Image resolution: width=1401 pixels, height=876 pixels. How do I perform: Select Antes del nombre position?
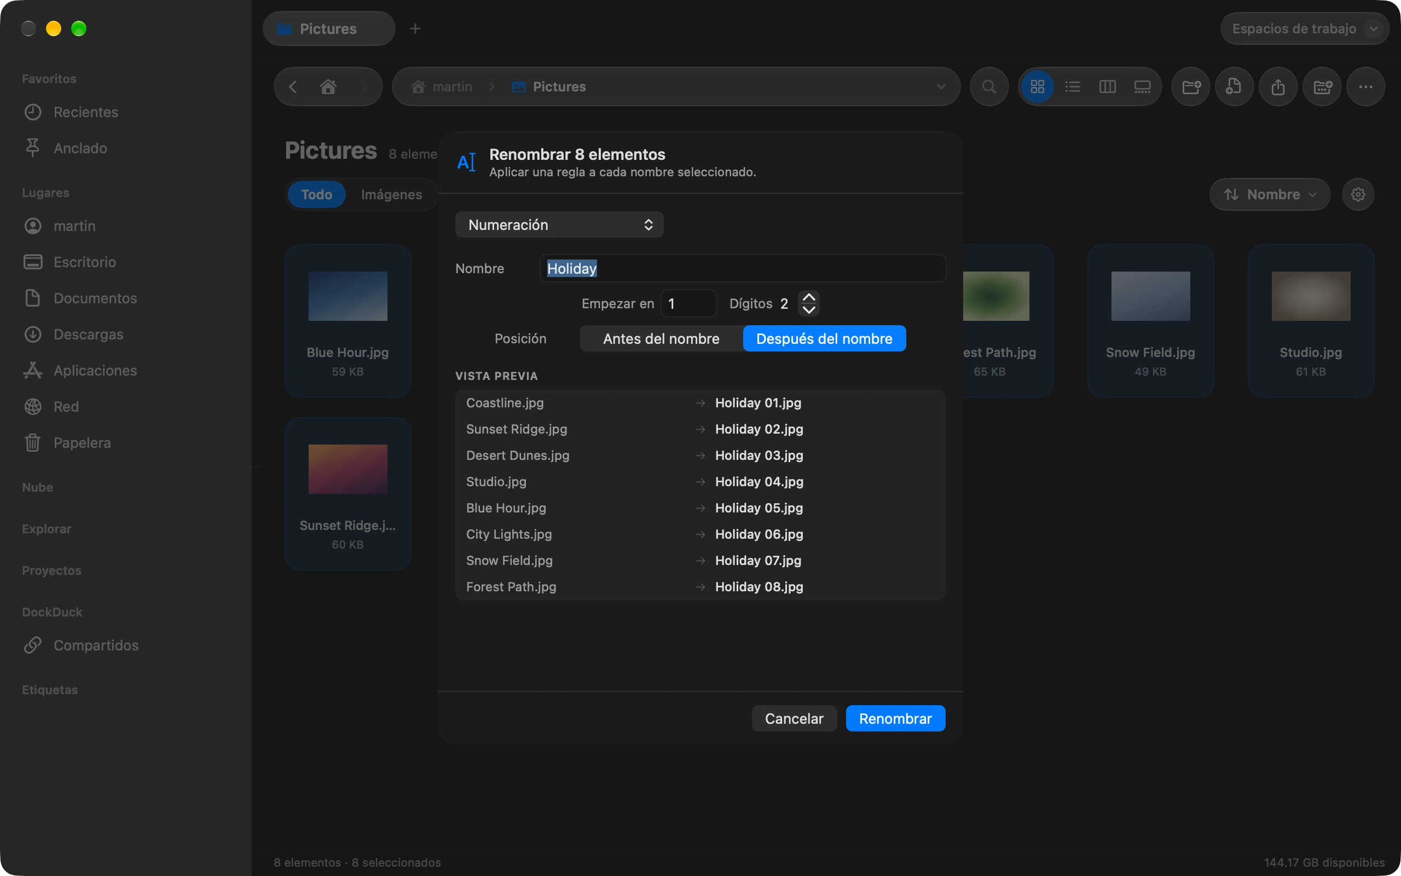pyautogui.click(x=661, y=338)
